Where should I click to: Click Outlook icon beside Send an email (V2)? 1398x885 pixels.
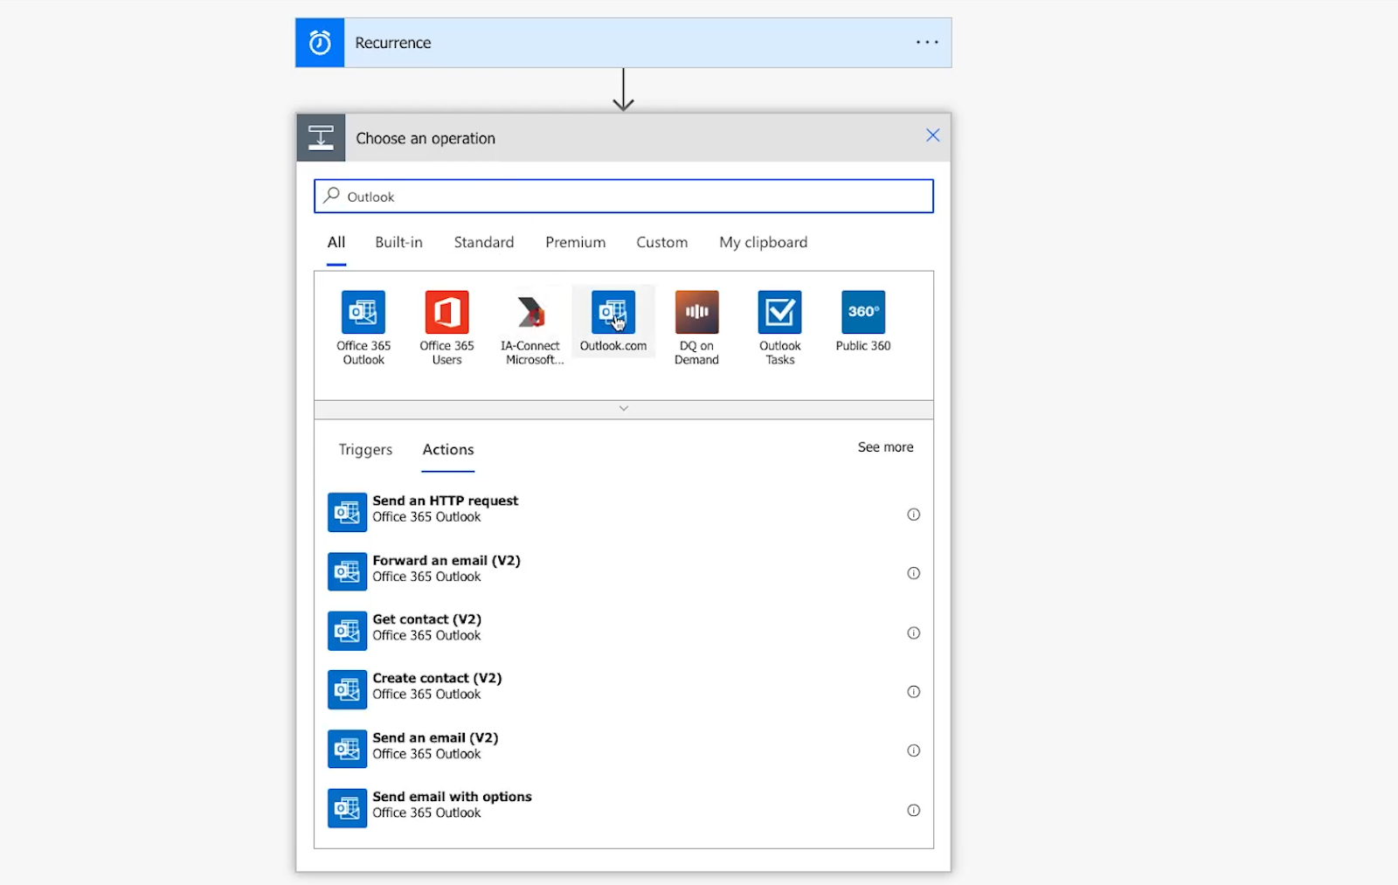(347, 749)
